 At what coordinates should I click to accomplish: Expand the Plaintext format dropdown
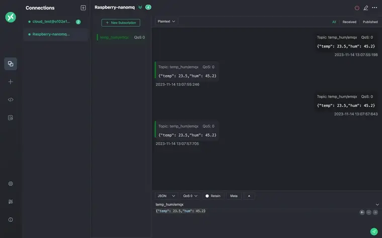[x=166, y=22]
